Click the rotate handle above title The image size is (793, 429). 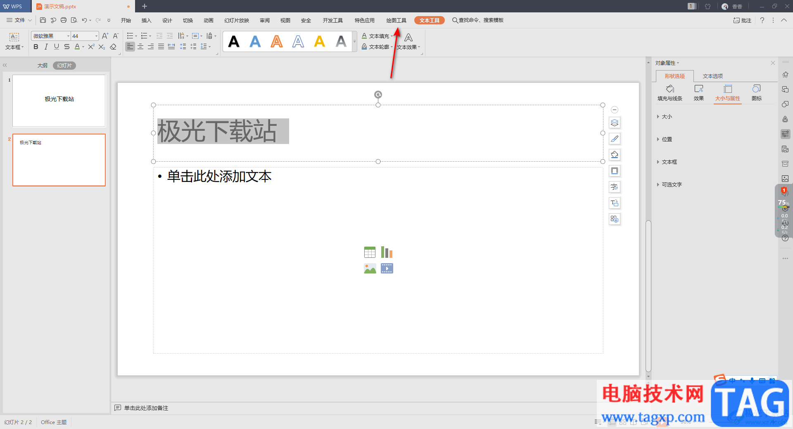378,94
